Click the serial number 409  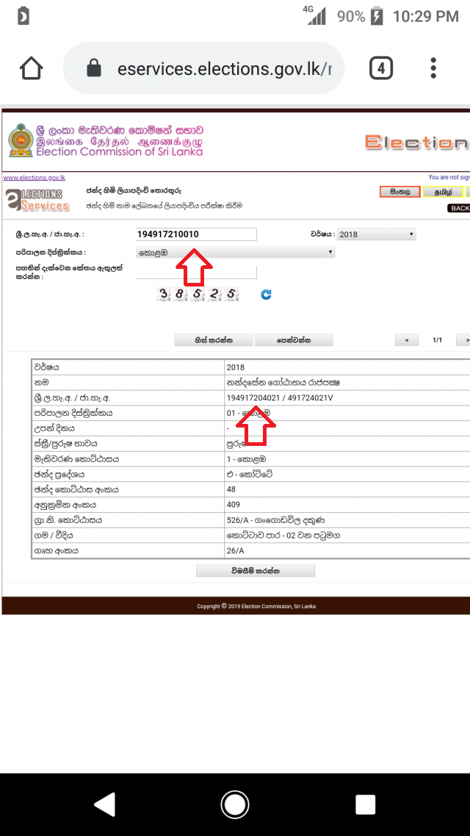tap(234, 505)
